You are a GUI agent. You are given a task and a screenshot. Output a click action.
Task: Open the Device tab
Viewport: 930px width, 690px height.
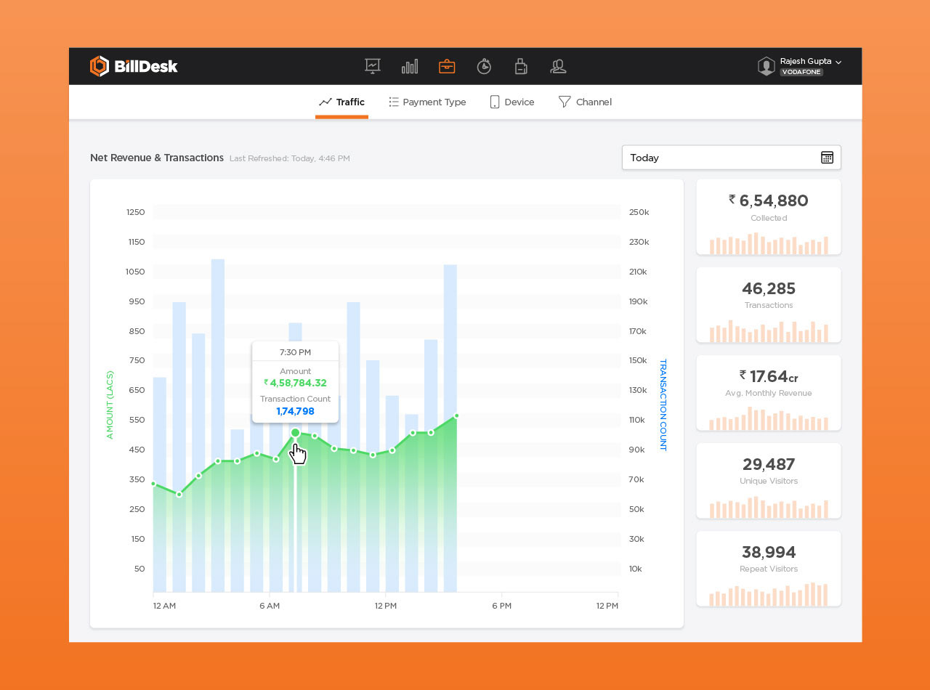click(x=512, y=102)
